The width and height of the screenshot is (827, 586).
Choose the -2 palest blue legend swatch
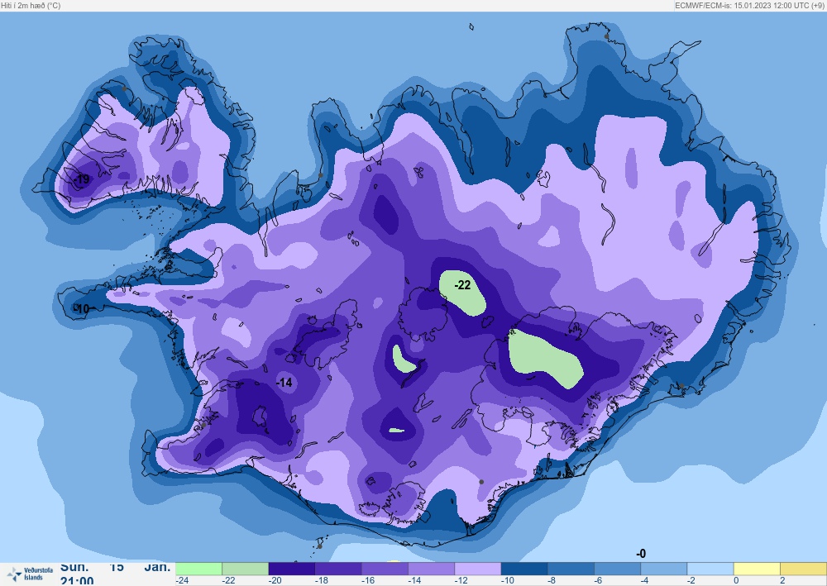710,569
